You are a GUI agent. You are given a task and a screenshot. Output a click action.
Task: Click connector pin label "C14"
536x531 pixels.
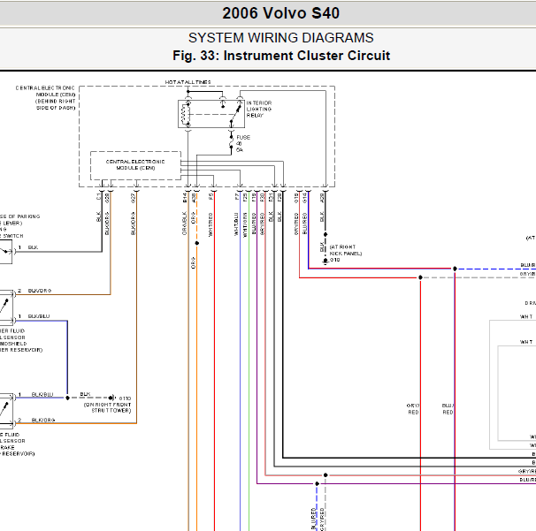[304, 197]
